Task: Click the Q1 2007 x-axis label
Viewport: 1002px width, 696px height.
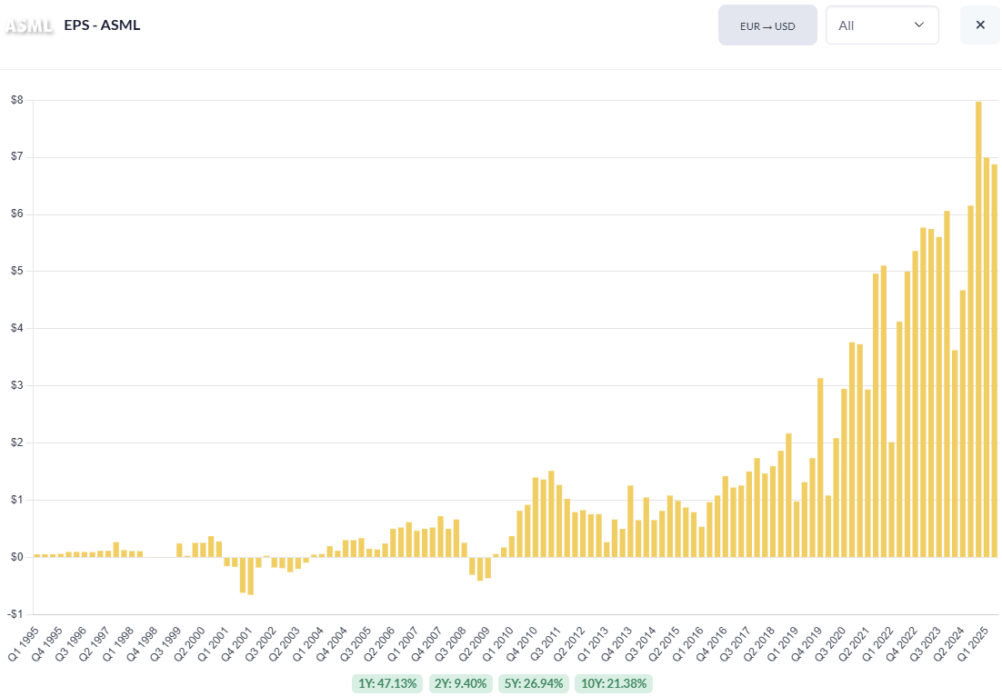Action: coord(403,643)
